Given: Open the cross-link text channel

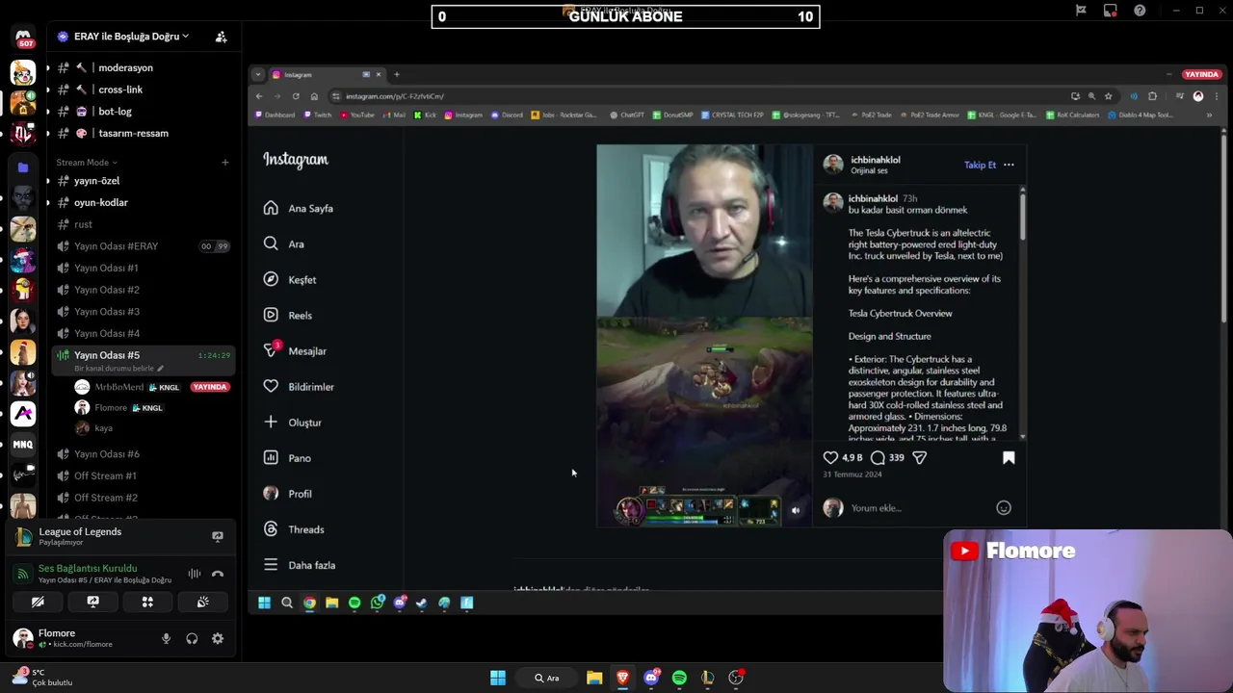Looking at the screenshot, I should pyautogui.click(x=143, y=90).
